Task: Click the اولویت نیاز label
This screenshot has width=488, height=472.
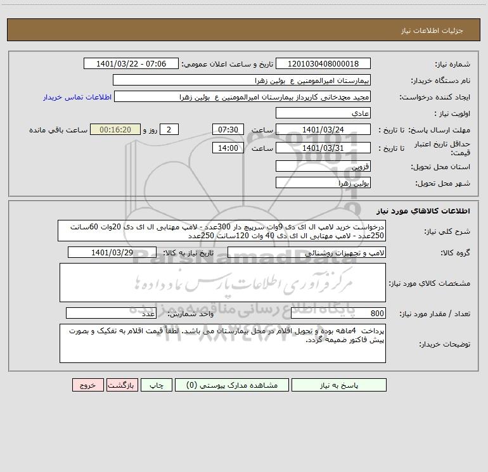Action: (x=453, y=113)
